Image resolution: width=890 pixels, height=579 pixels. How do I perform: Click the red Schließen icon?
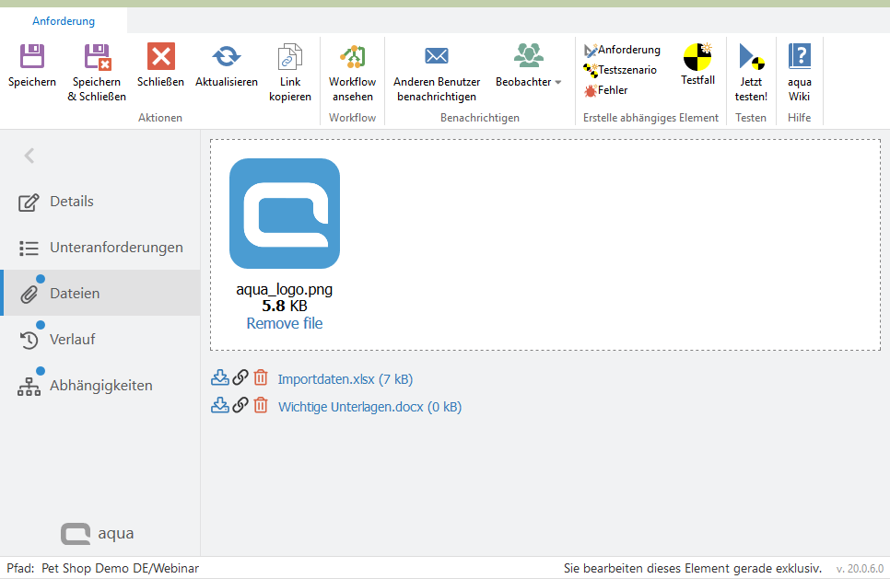click(160, 57)
